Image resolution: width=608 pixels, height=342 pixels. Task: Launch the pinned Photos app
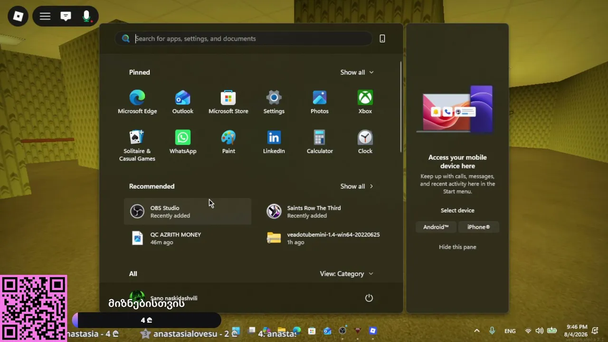[x=320, y=102]
